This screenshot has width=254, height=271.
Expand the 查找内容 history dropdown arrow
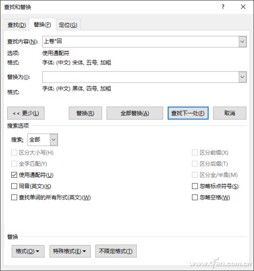(x=242, y=42)
